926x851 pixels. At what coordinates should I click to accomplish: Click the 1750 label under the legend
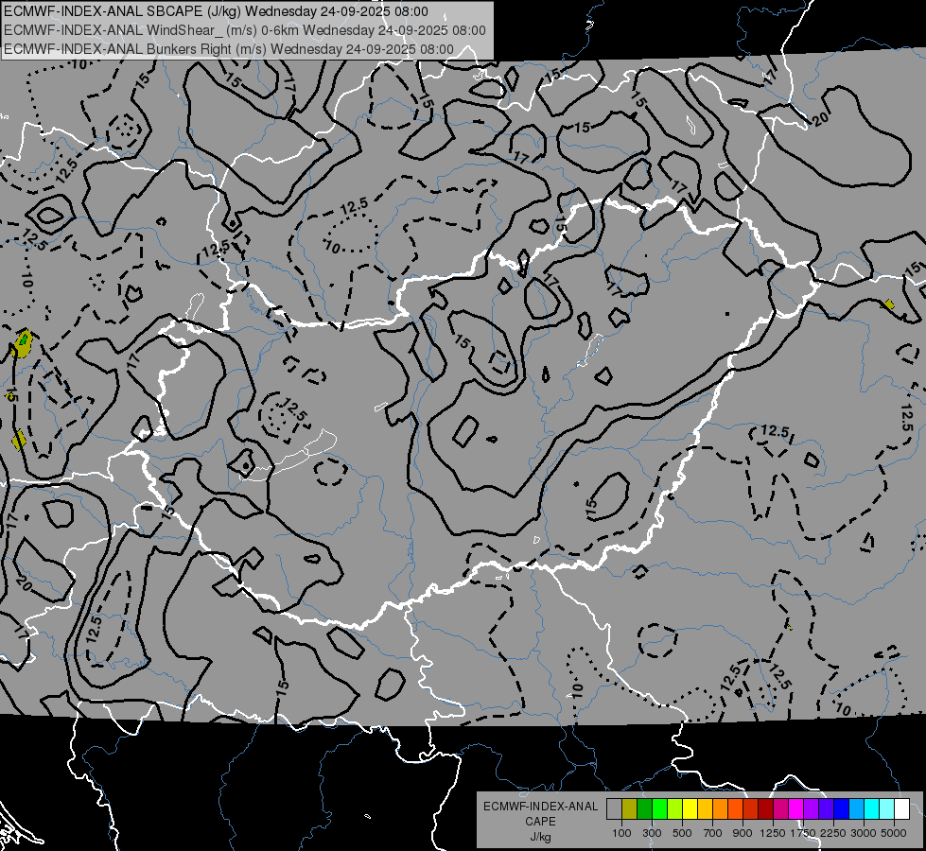804,833
